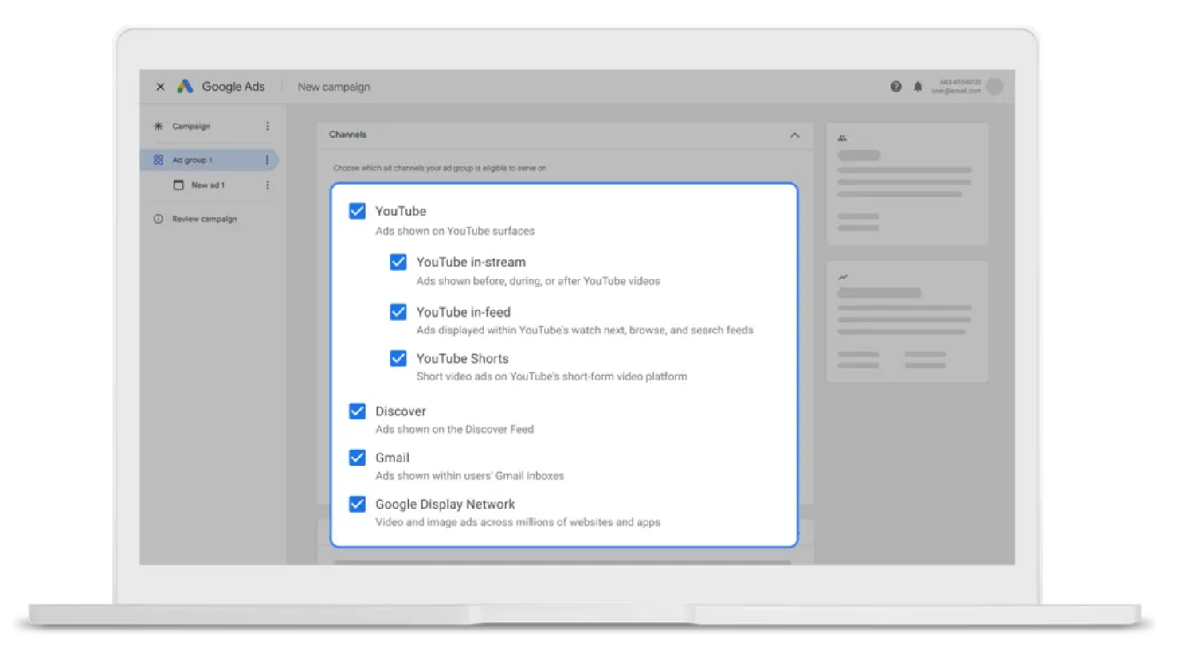This screenshot has height=659, width=1179.
Task: Uncheck Google Display Network checkbox
Action: coord(357,504)
